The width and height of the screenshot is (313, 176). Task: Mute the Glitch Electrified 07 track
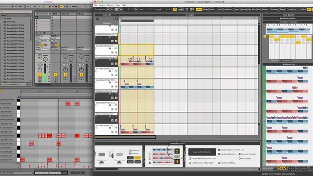pyautogui.click(x=112, y=121)
